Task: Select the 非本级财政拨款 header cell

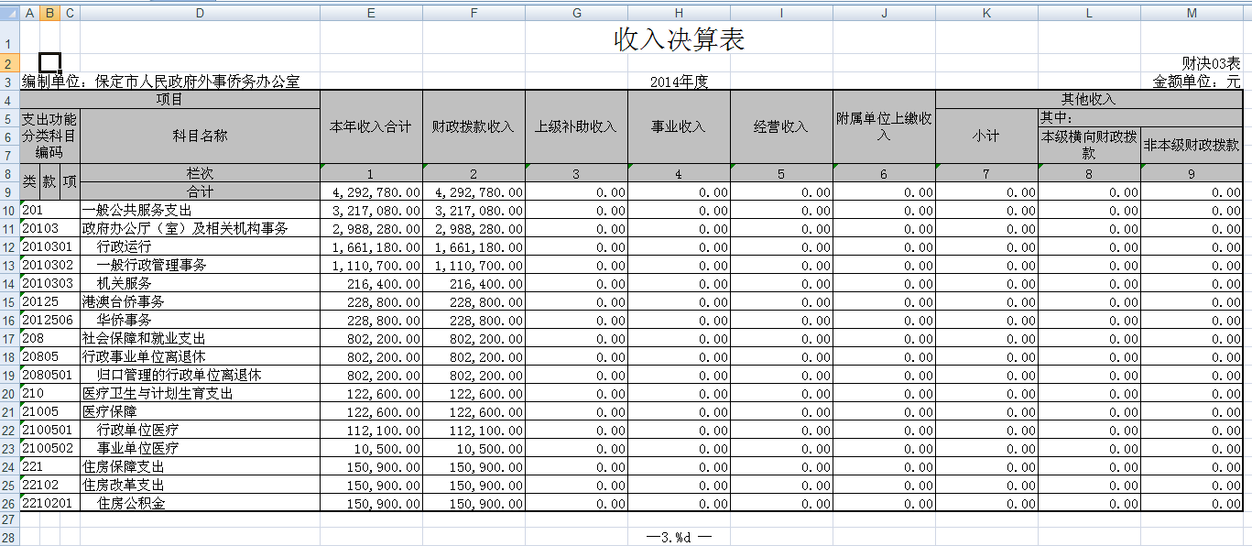Action: [1191, 145]
